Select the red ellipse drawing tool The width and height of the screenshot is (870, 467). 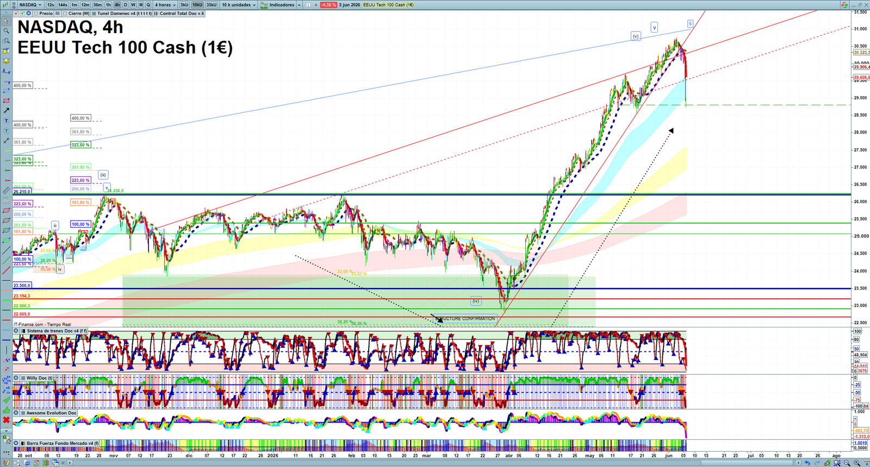click(7, 210)
